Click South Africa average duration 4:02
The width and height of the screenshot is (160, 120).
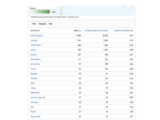click(x=131, y=64)
